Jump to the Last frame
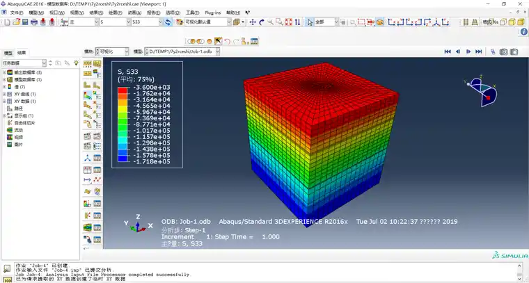Image resolution: width=529 pixels, height=283 pixels. tap(479, 51)
